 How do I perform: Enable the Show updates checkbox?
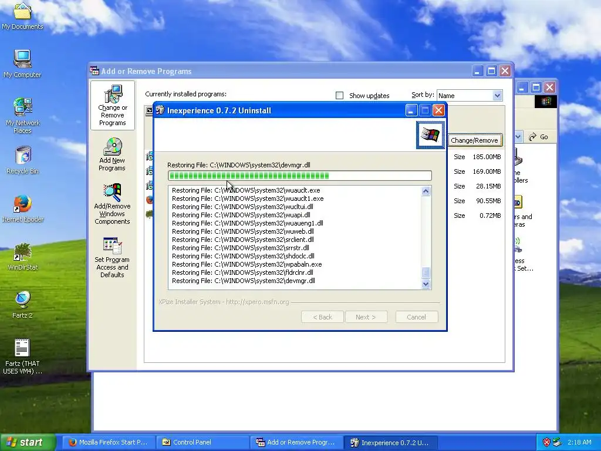tap(339, 96)
